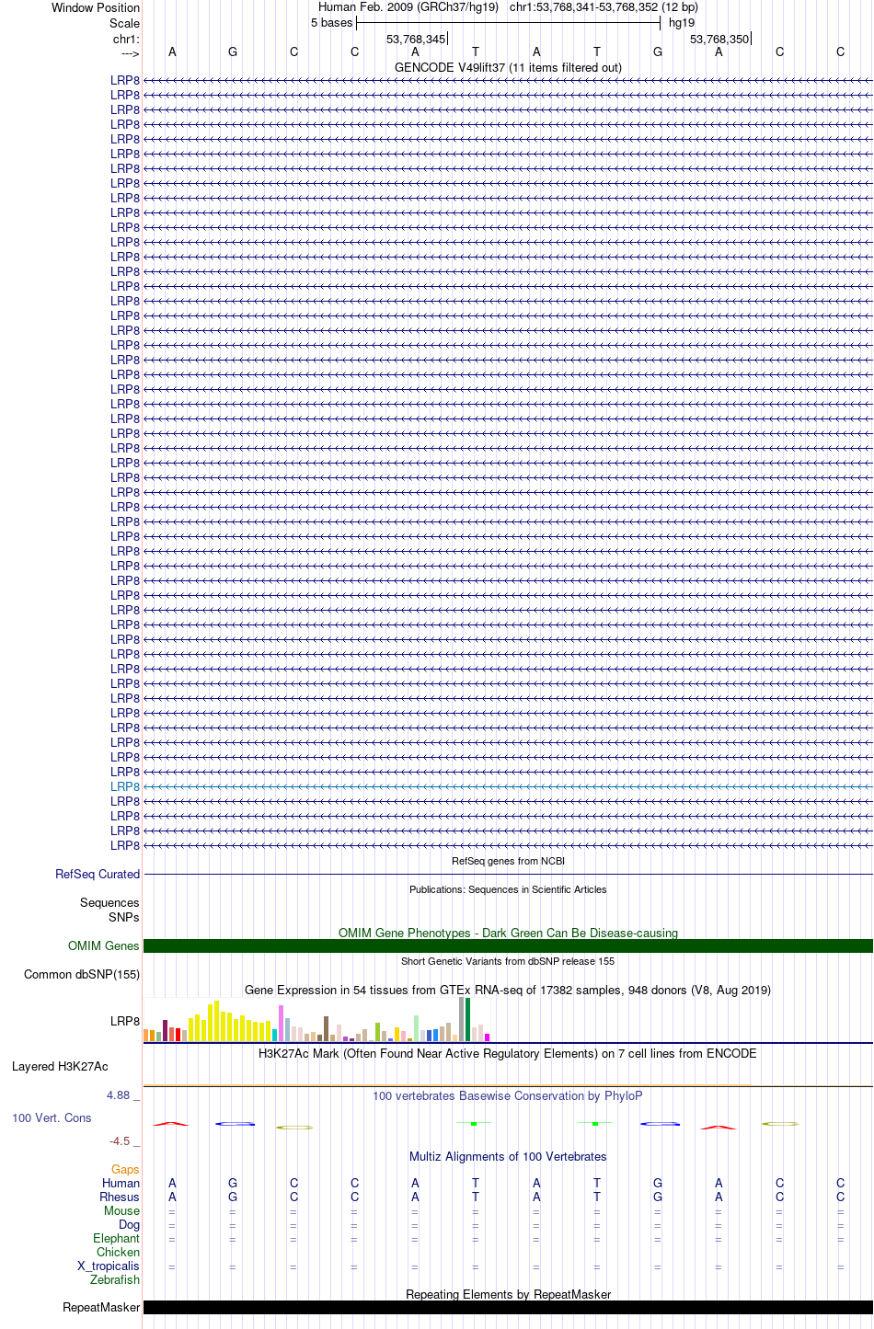Click the 53,768,345 ruler position marker
This screenshot has height=1329, width=874.
416,39
